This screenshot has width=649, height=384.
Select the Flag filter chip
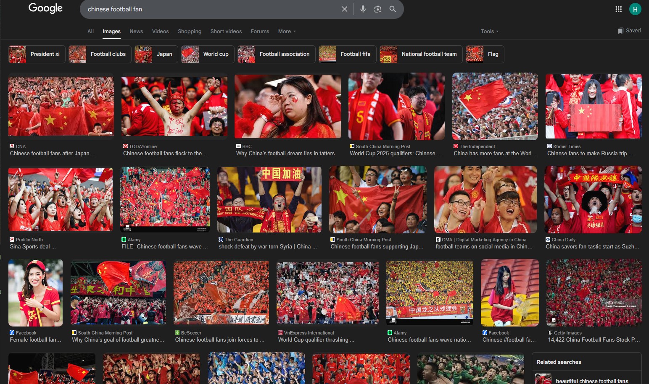[485, 54]
